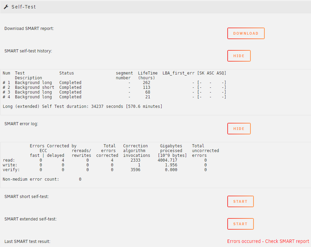Click the 'SMART error log:' label
Screen dimensions: 311x247
pyautogui.click(x=21, y=124)
